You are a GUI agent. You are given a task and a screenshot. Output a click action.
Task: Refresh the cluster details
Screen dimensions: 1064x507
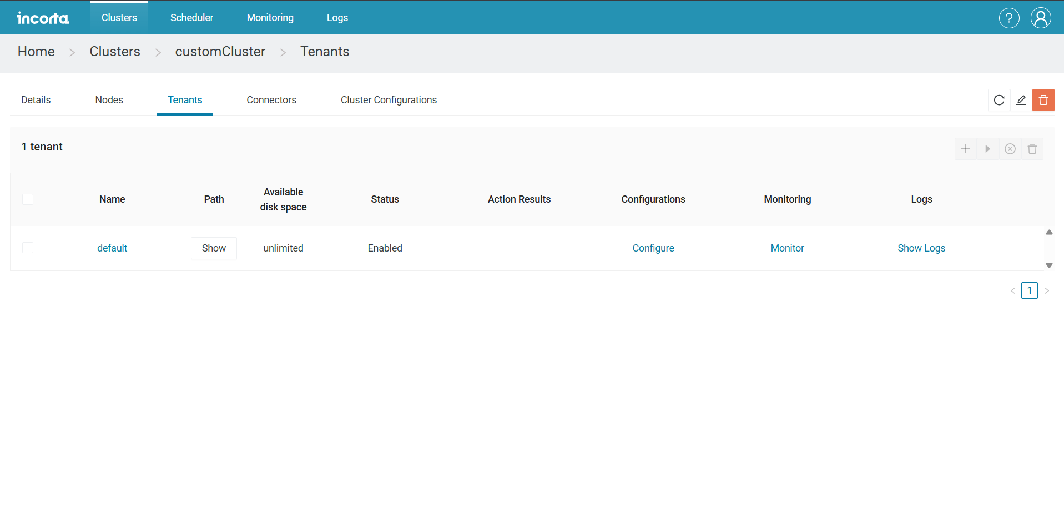999,100
